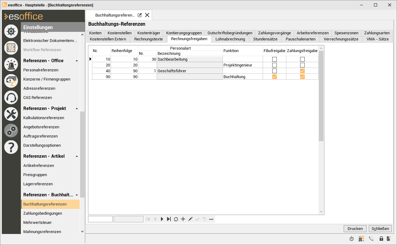Click the table's vertical scrollbar thumb
397x245 pixels.
point(321,96)
